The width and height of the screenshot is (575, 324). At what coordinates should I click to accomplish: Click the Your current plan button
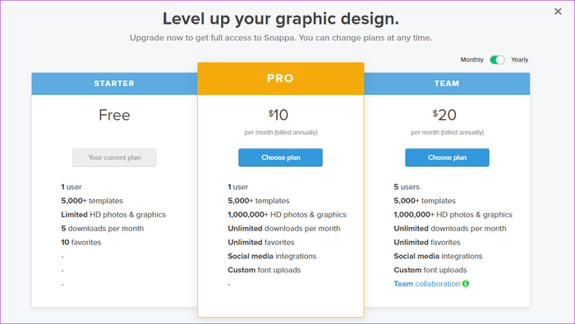coord(114,157)
